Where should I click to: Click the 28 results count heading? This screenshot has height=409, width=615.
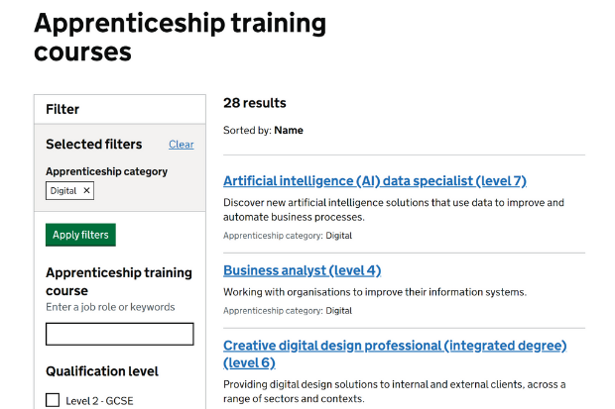[254, 103]
